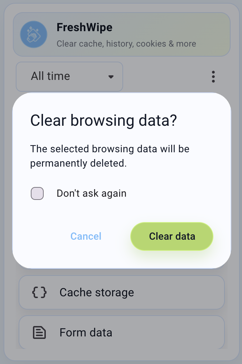Open the three-dot overflow menu
Screen dimensions: 242x364
click(213, 76)
